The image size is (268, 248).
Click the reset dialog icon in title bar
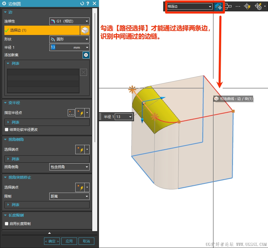[82, 3]
